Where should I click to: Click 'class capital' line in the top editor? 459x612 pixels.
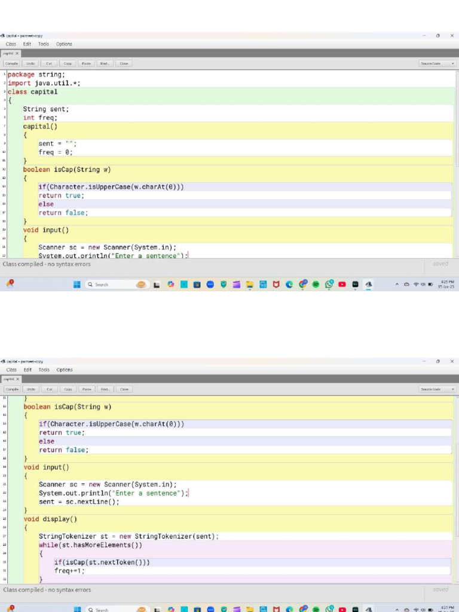(32, 91)
